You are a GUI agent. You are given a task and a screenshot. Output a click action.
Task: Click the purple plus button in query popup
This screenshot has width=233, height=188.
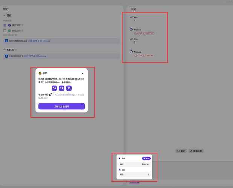(x=146, y=158)
